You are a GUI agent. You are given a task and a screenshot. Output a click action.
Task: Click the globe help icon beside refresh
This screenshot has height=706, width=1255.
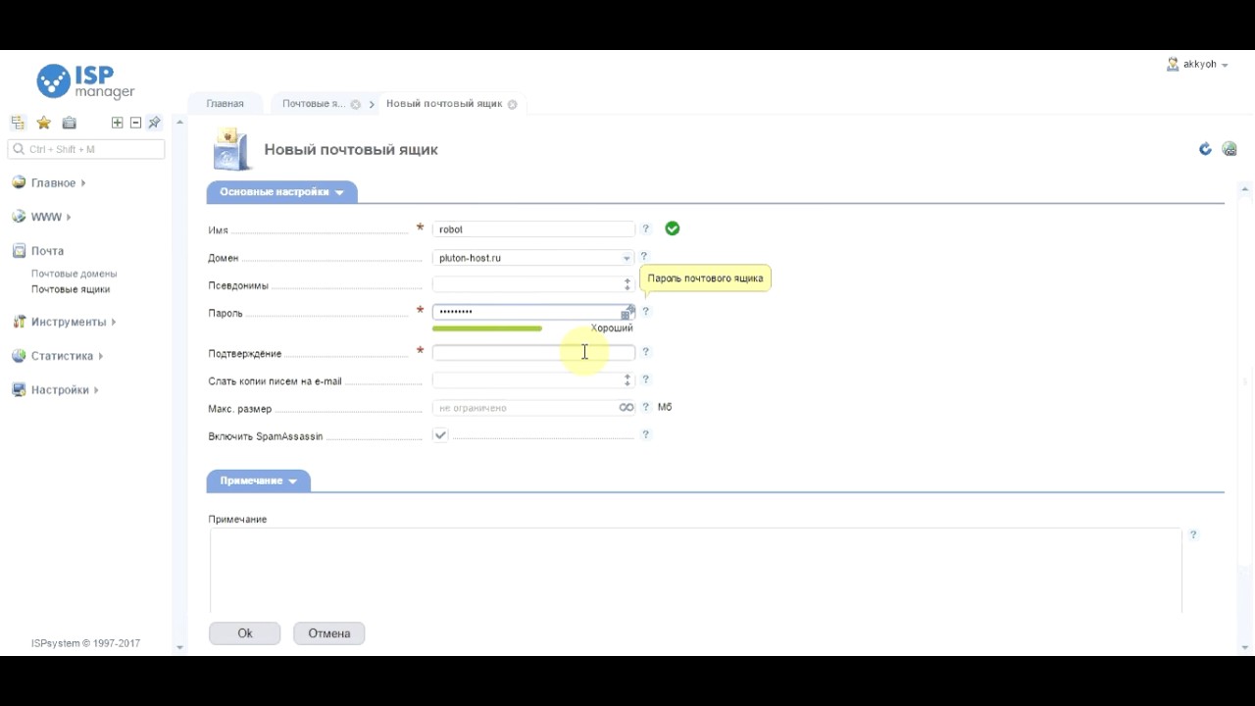coord(1230,149)
